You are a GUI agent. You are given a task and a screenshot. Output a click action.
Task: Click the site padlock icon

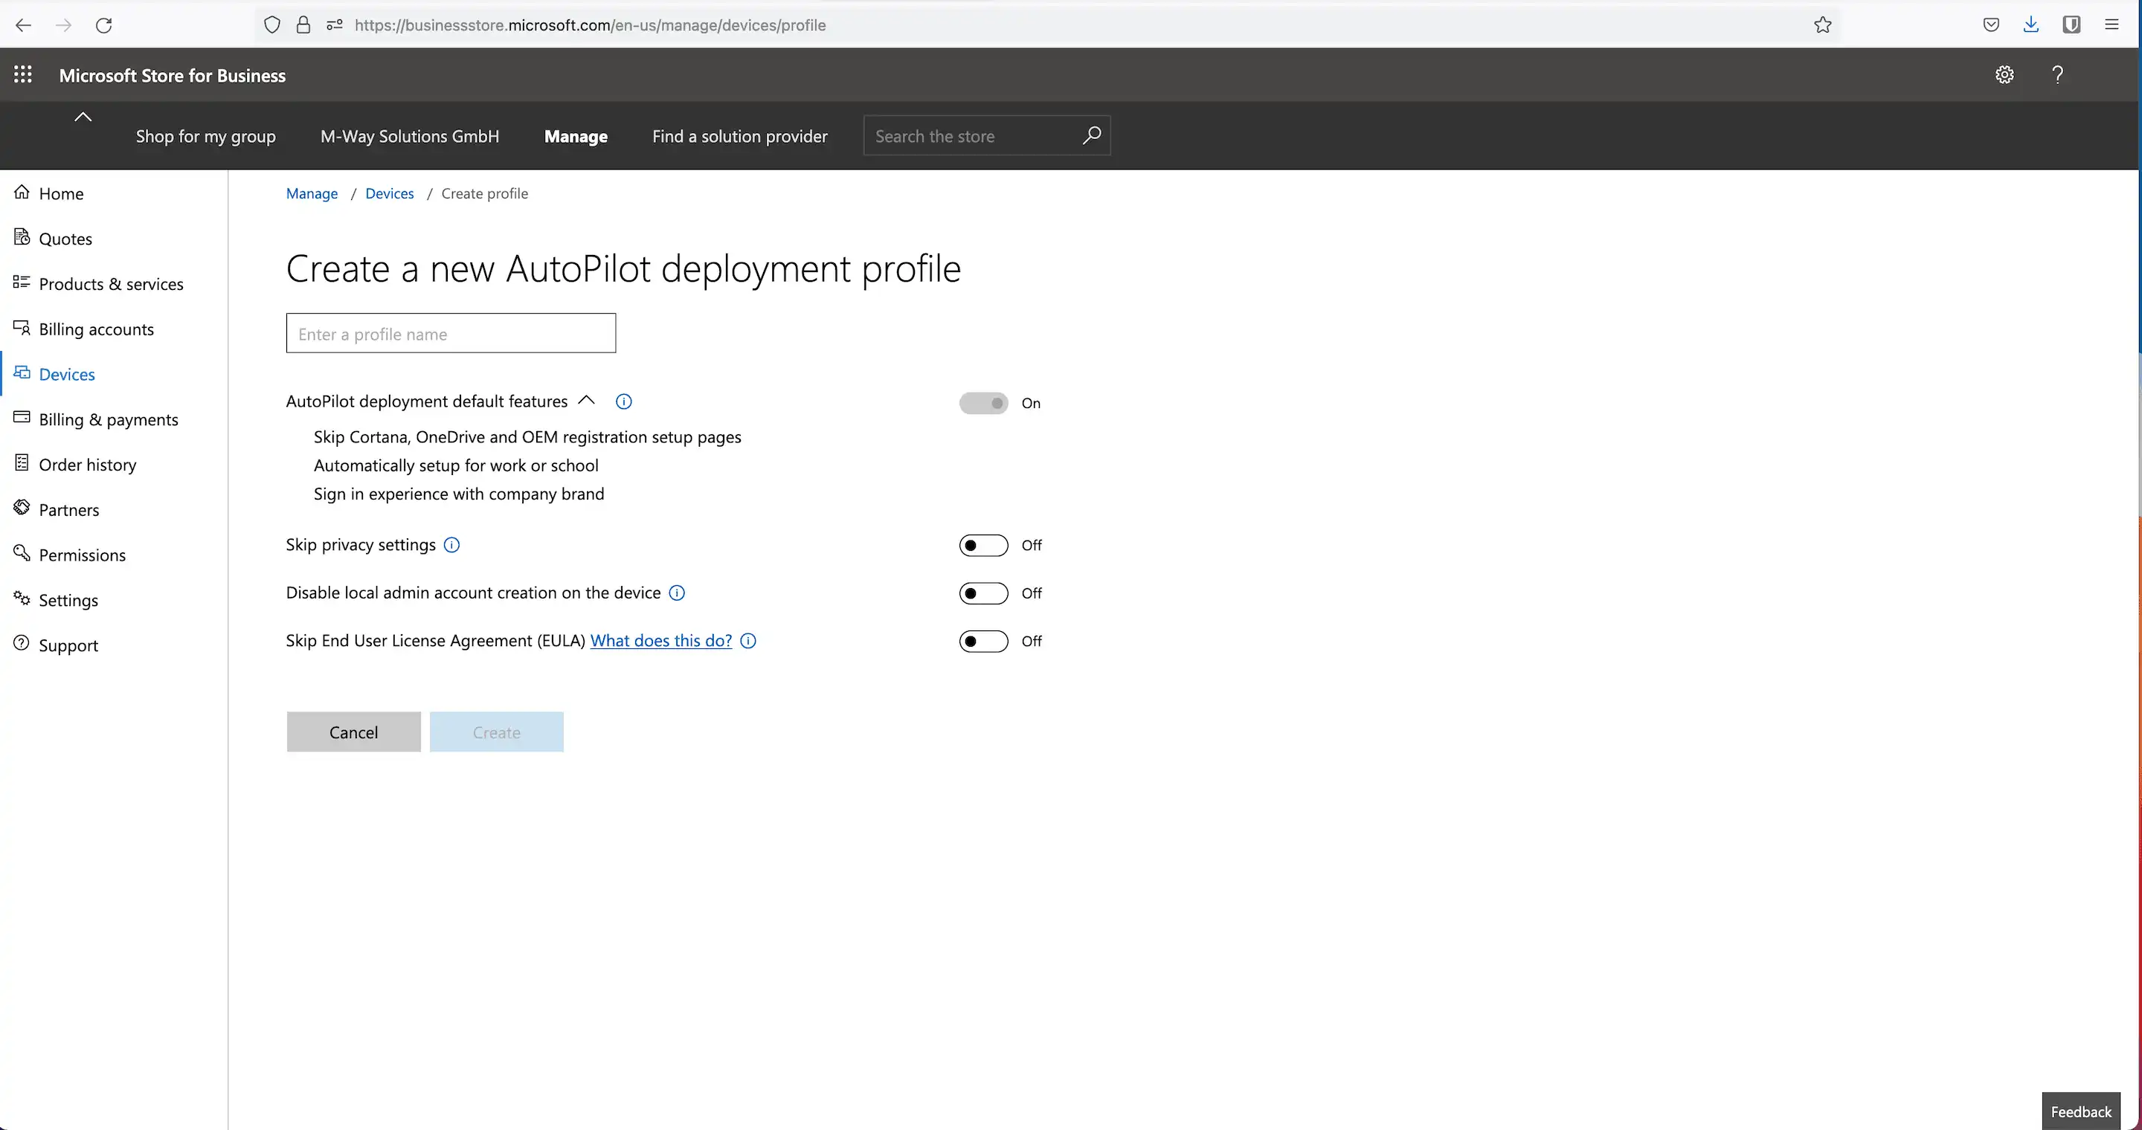pyautogui.click(x=303, y=25)
